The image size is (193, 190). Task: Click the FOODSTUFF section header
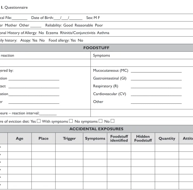click(96, 48)
